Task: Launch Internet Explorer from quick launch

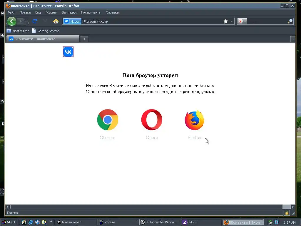Action: (x=31, y=222)
